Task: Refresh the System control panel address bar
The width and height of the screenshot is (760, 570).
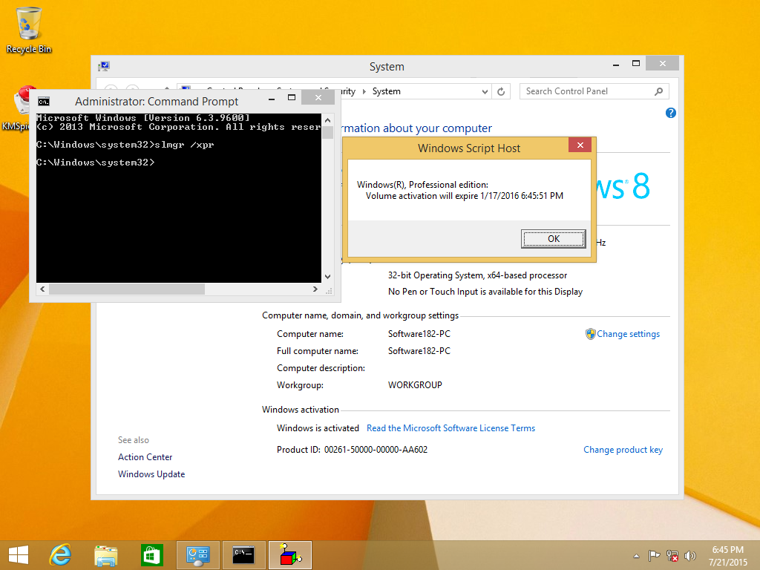Action: (x=501, y=91)
